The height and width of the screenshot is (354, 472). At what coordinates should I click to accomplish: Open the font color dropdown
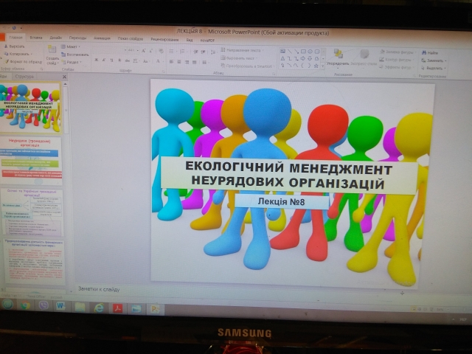tap(159, 61)
